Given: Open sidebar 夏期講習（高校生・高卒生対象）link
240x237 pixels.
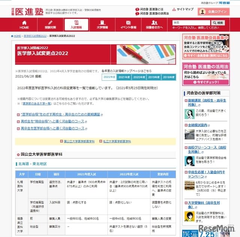Looking at the screenshot, I should [207, 103].
